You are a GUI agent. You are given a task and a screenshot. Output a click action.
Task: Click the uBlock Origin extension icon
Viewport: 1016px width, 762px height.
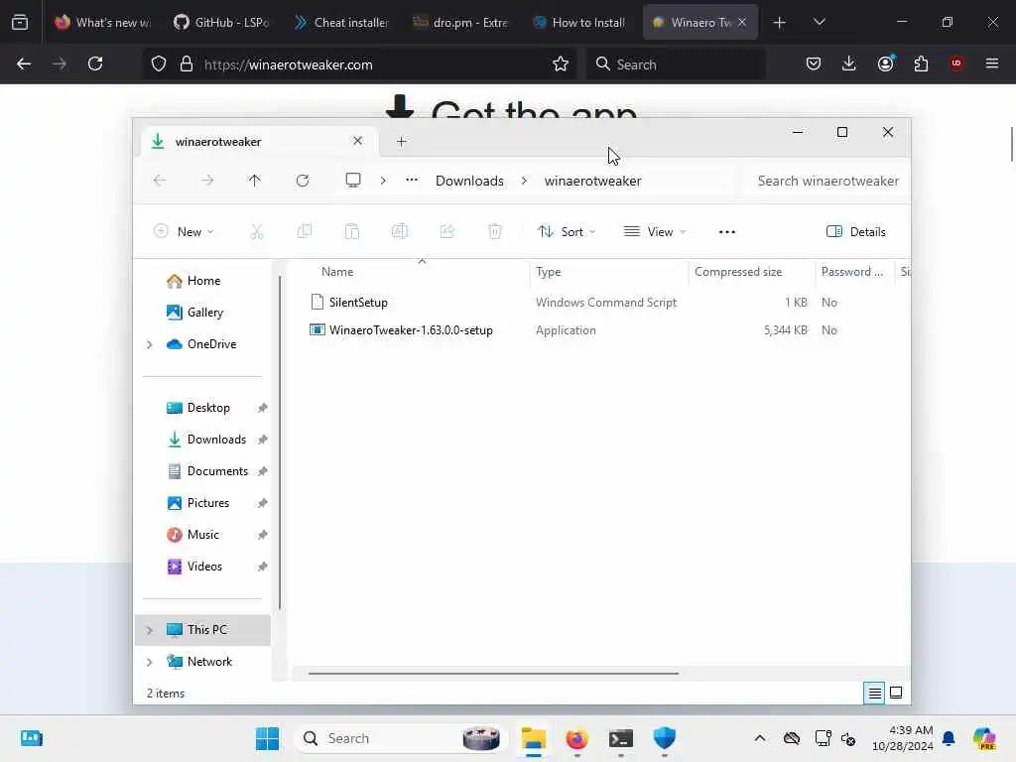click(x=956, y=63)
